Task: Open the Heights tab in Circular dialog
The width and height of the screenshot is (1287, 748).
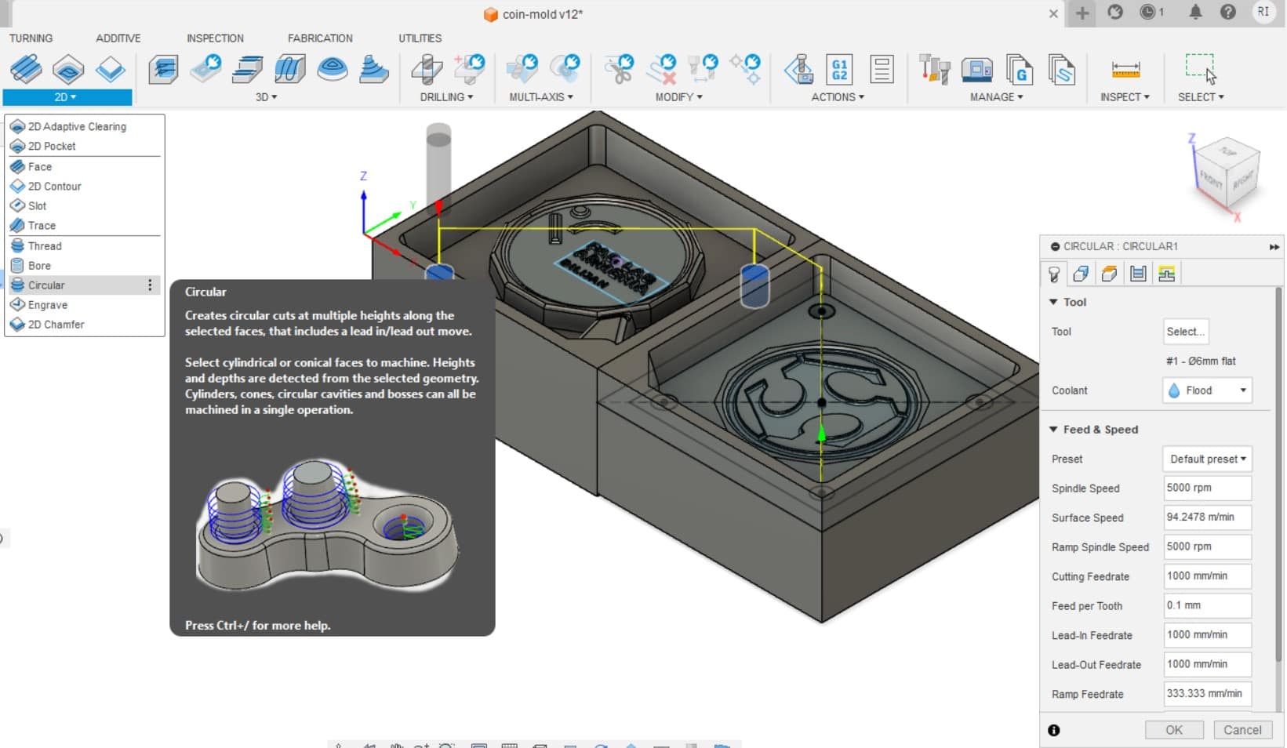Action: 1109,274
